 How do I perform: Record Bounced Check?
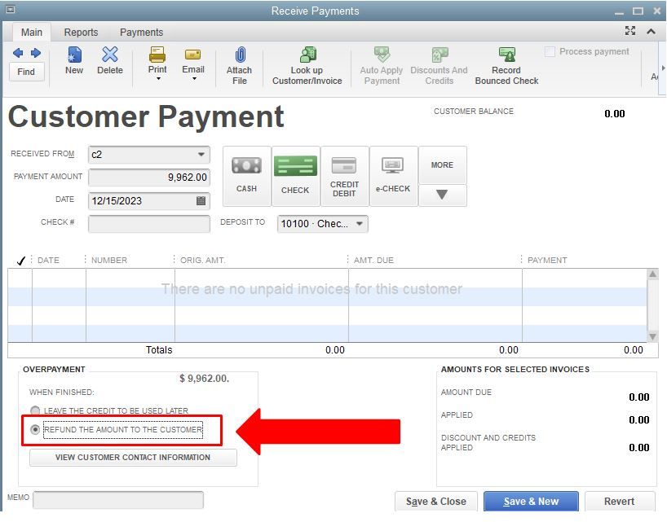pyautogui.click(x=506, y=66)
